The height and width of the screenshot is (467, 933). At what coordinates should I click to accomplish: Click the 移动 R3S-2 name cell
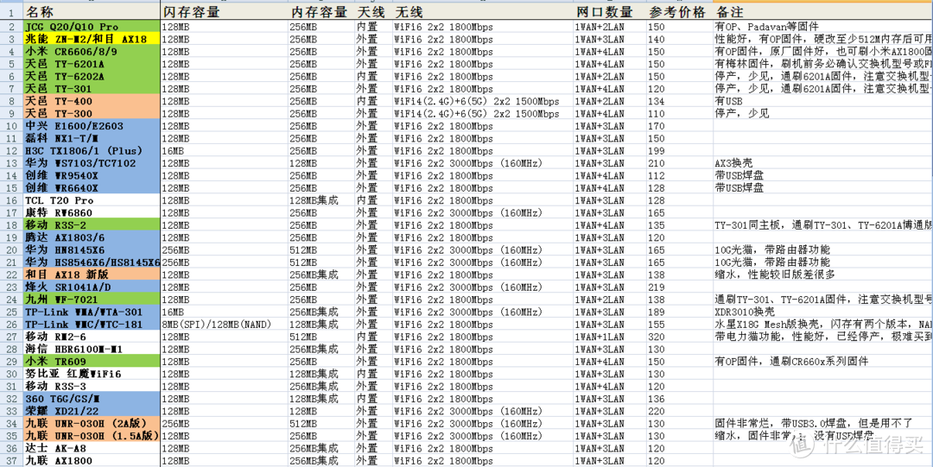click(92, 225)
